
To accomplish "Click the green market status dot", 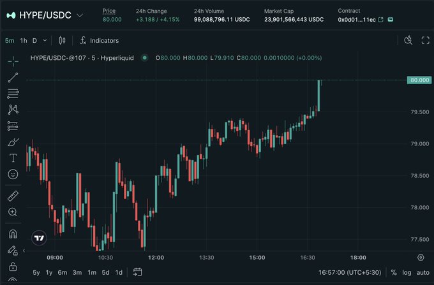I will pyautogui.click(x=144, y=58).
